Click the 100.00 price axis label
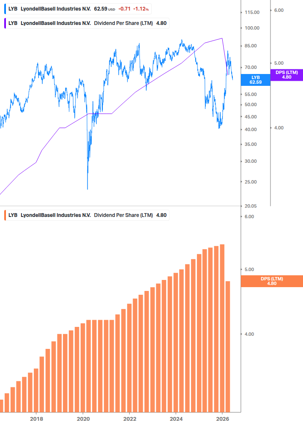Image resolution: width=303 pixels, height=425 pixels. [x=252, y=28]
